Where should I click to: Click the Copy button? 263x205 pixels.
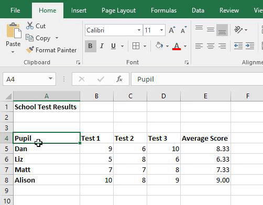pyautogui.click(x=38, y=38)
